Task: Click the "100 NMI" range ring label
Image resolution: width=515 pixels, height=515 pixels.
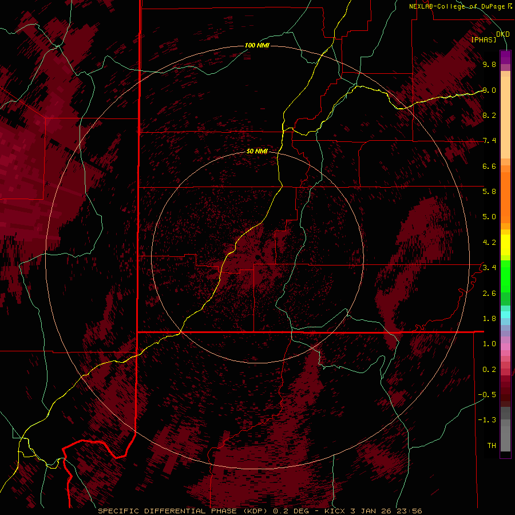Action: (257, 45)
